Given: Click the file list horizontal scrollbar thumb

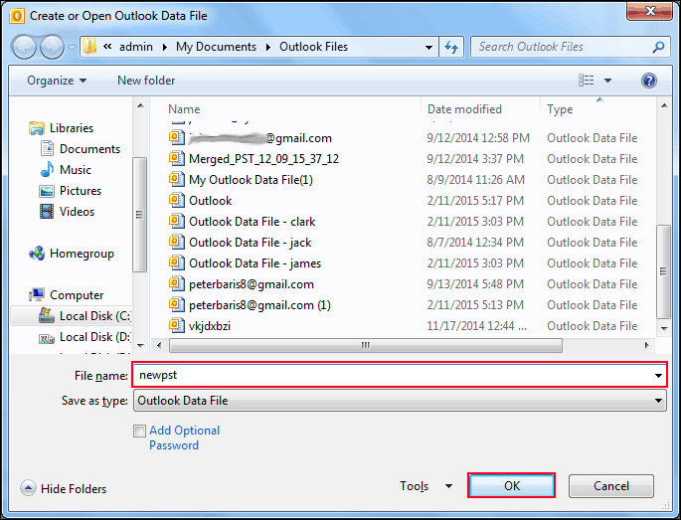Looking at the screenshot, I should 366,345.
